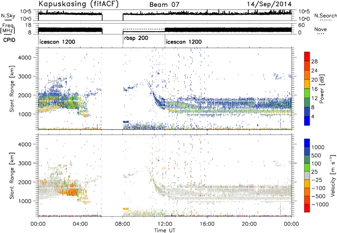Click the 'Velocity [m s⁻¹]' colorbar label
The image size is (337, 233).
pyautogui.click(x=333, y=175)
